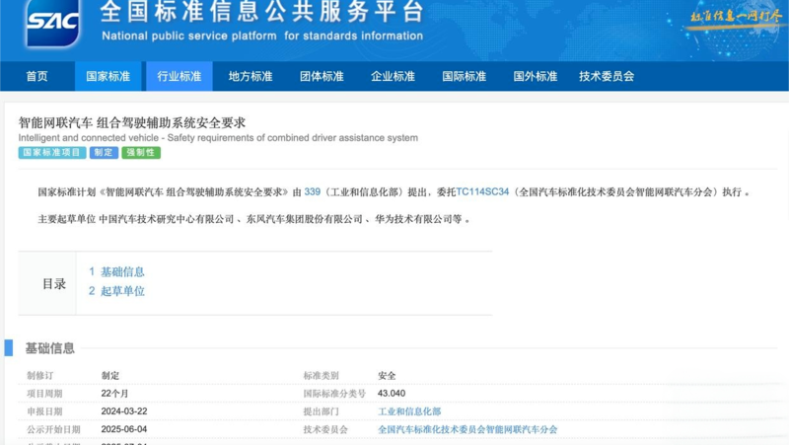
Task: Open the 团体标准 tab
Action: [323, 77]
